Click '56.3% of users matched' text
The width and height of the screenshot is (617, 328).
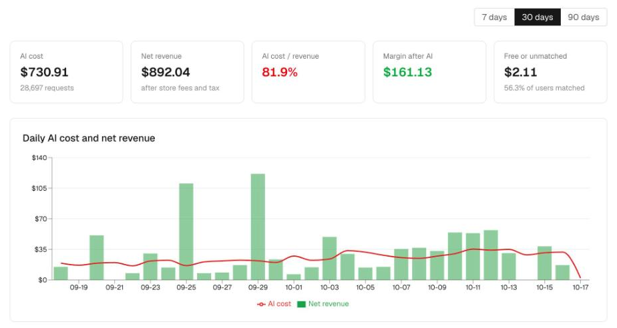click(544, 88)
